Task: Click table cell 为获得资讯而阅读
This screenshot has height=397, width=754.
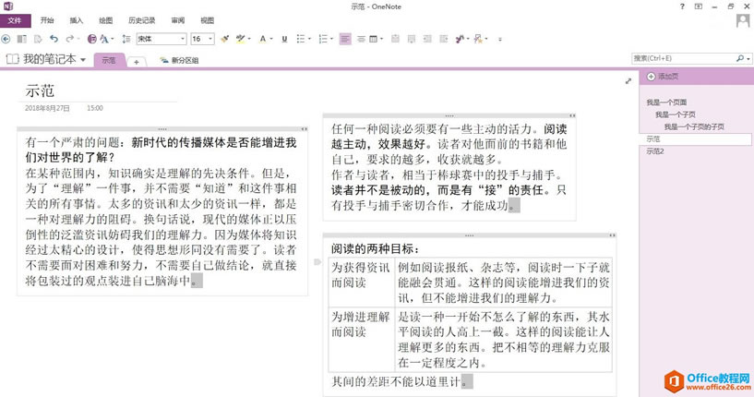Action: [x=361, y=282]
